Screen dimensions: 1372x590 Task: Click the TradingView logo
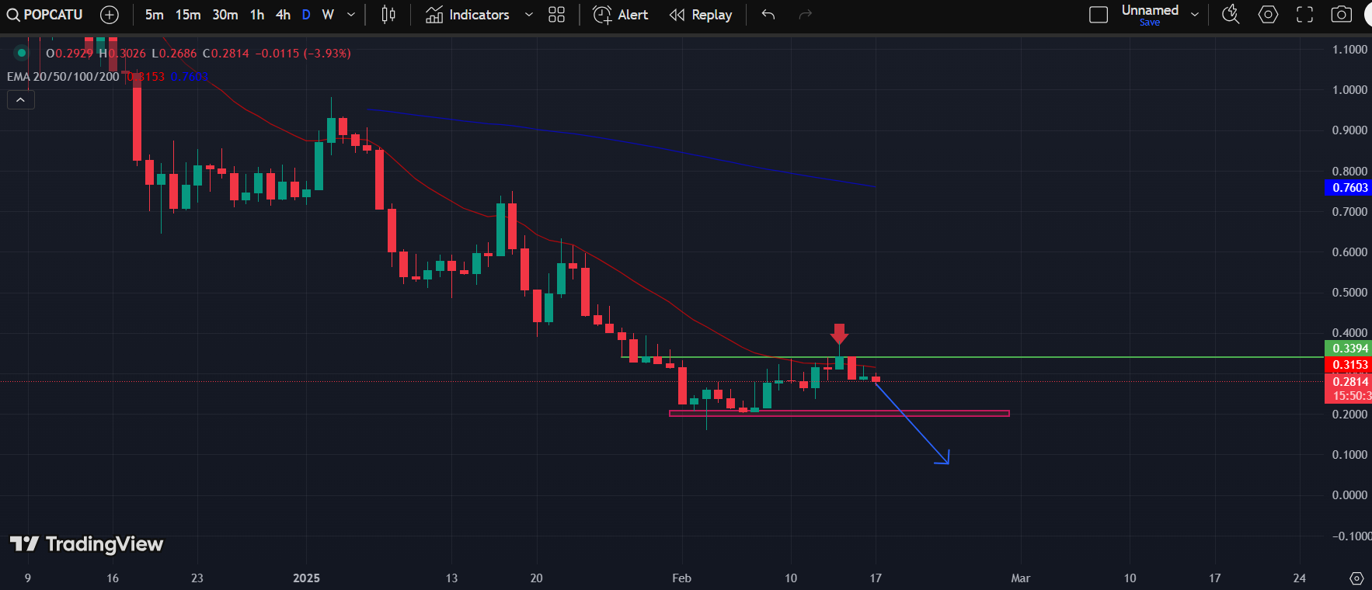pyautogui.click(x=86, y=544)
